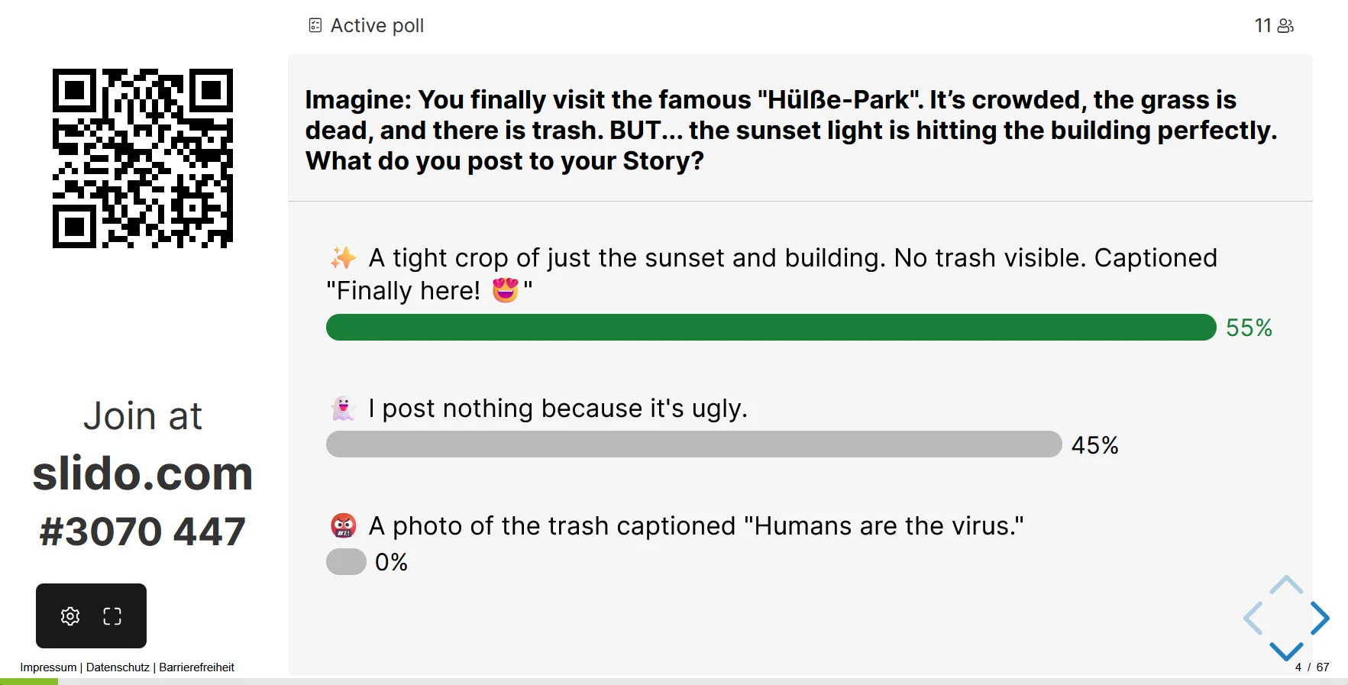The width and height of the screenshot is (1348, 685).
Task: Click the participants count icon
Action: pyautogui.click(x=1285, y=26)
